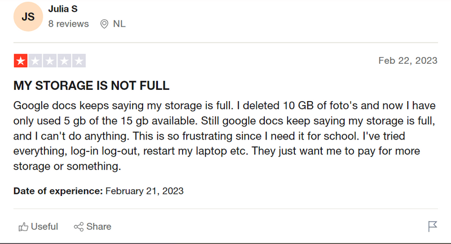
Task: Select the NL country label
Action: (119, 24)
